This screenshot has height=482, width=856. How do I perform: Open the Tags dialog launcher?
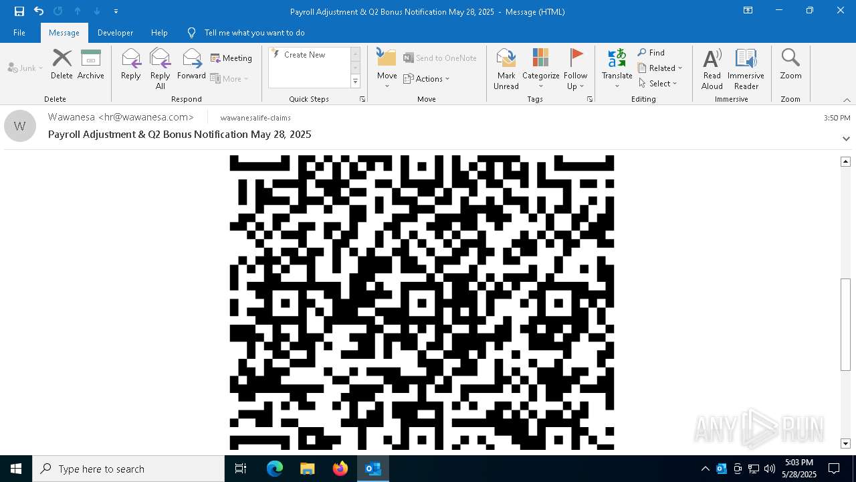coord(590,99)
